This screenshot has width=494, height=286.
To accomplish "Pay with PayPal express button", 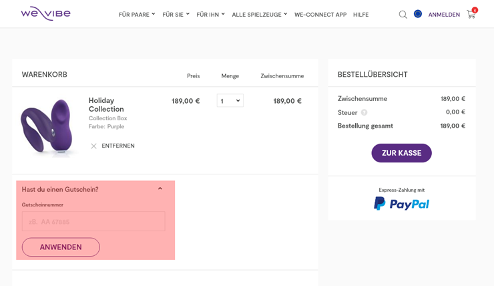I will pyautogui.click(x=401, y=204).
